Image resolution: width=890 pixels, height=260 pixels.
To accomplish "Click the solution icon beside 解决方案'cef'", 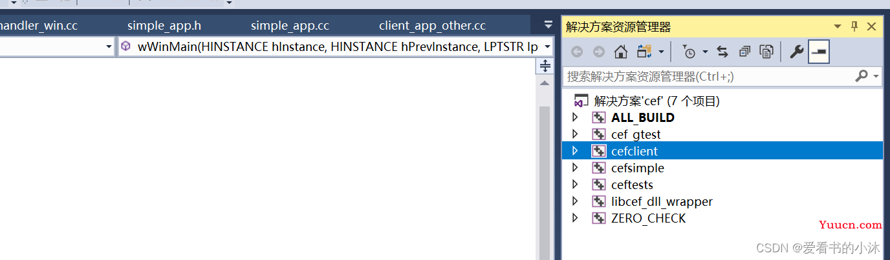I will 581,101.
